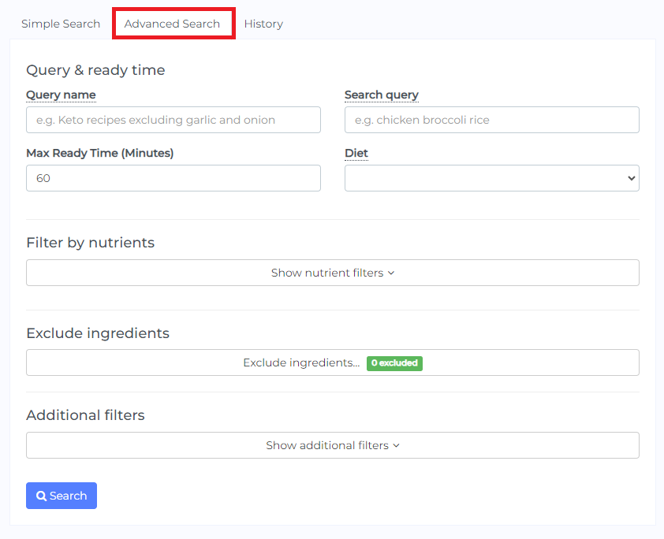Click the green 0 excluded badge

[x=394, y=363]
